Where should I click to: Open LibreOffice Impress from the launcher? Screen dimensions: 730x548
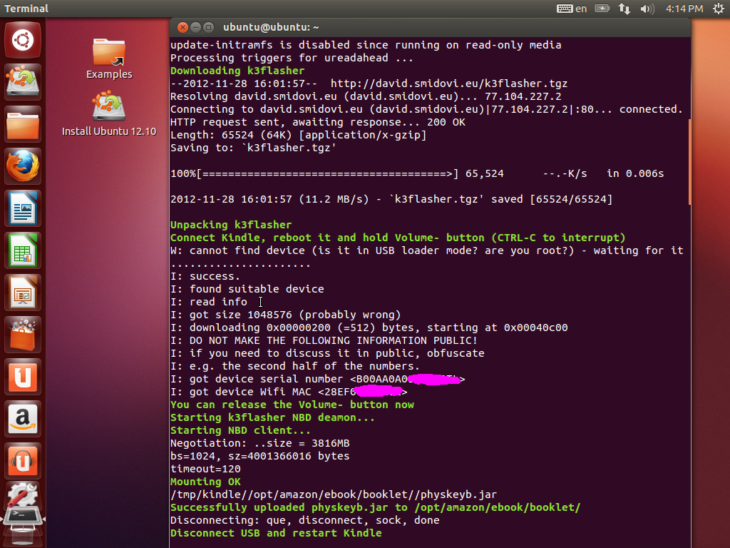(23, 293)
